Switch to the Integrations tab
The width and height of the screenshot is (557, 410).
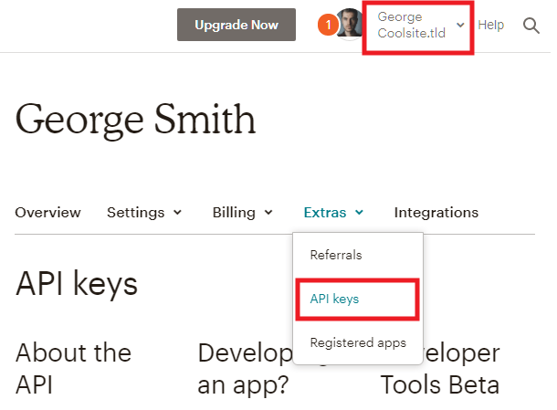coord(436,213)
